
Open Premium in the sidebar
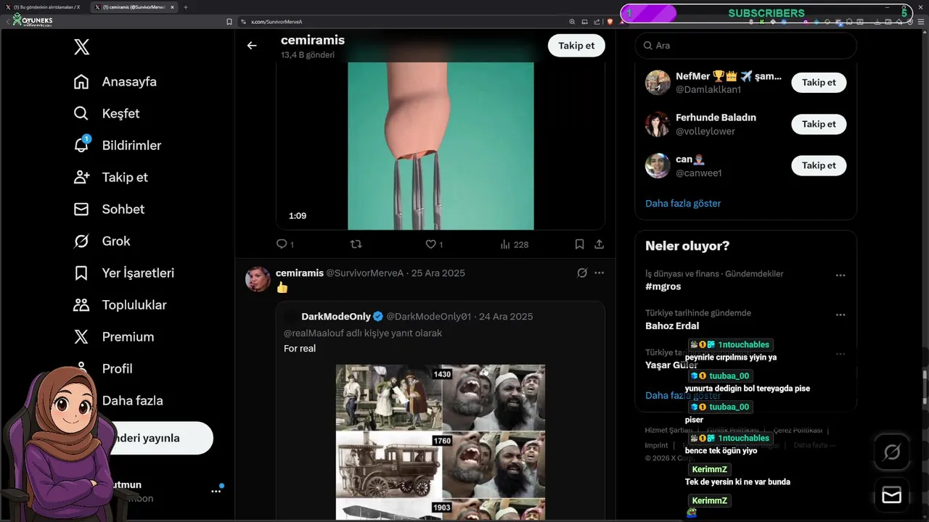(114, 336)
